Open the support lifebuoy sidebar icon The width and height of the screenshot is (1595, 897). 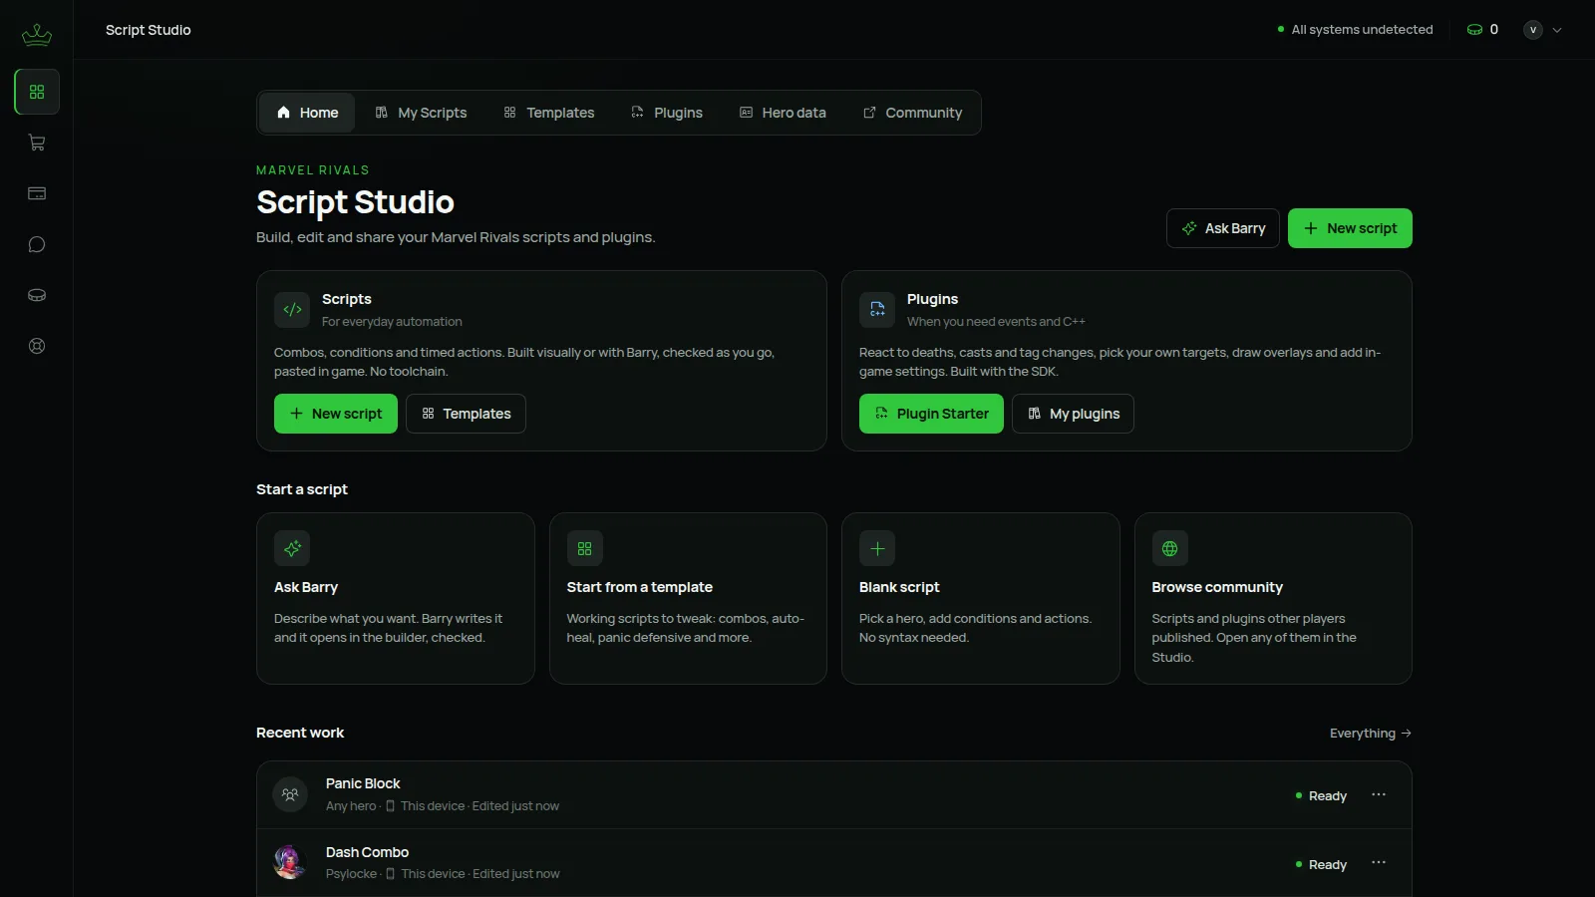point(37,346)
